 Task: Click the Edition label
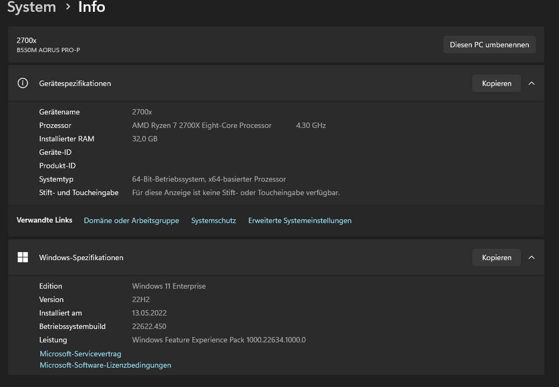coord(51,286)
